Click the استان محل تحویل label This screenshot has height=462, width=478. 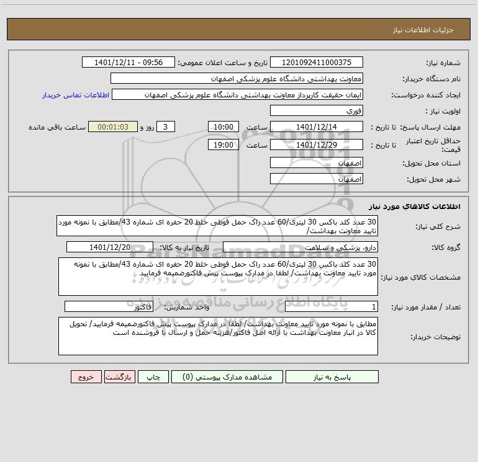tap(431, 164)
